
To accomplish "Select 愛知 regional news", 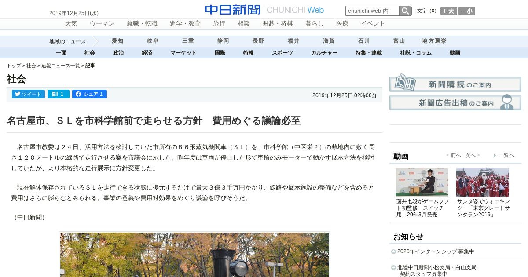I will (117, 41).
